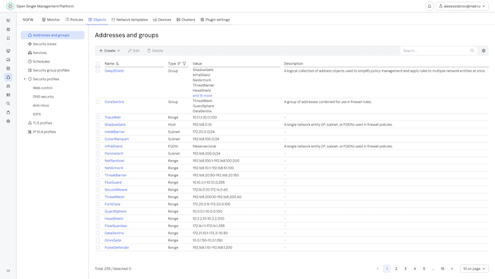
Task: Click the notification bell icon
Action: (430, 6)
